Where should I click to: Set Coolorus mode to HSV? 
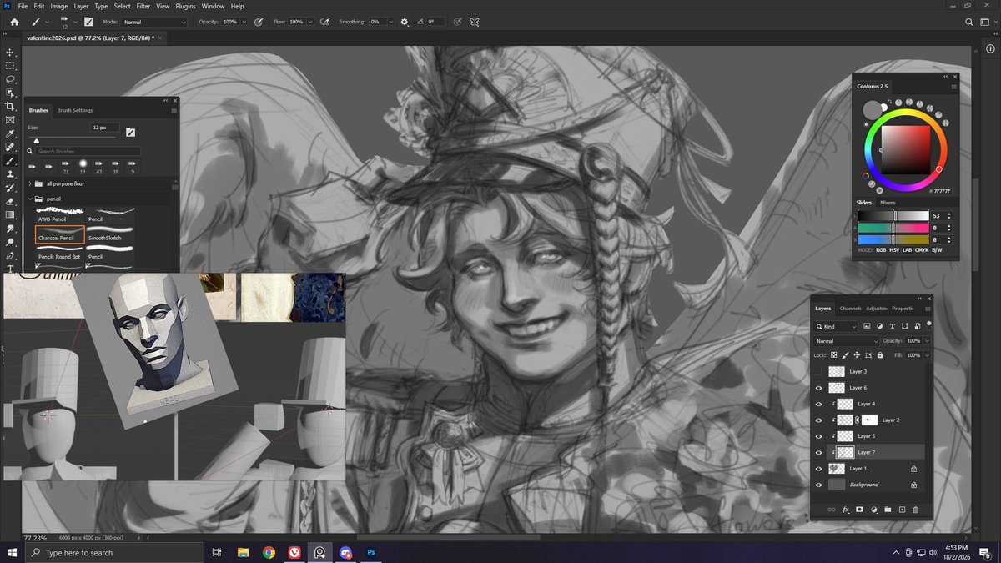[x=895, y=250]
